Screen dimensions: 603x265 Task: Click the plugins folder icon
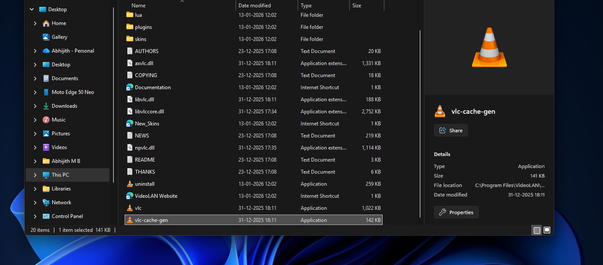pyautogui.click(x=130, y=27)
